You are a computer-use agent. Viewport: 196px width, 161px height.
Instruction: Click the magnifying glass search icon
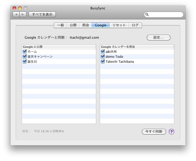point(147,15)
